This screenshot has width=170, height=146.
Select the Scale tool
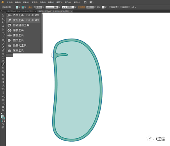(3, 61)
